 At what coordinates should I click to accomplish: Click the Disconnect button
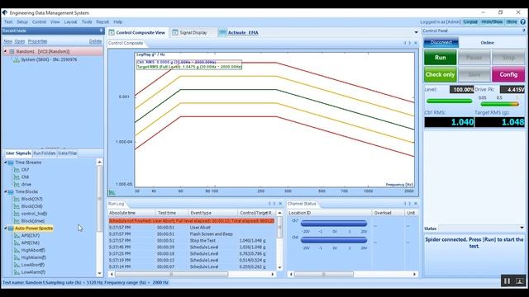tap(441, 42)
